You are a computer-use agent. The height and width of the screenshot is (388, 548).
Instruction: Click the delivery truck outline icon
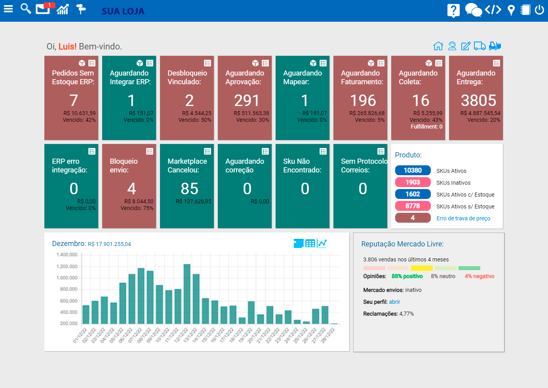[x=480, y=46]
